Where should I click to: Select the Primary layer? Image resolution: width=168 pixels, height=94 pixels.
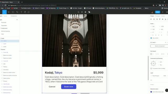(5, 81)
